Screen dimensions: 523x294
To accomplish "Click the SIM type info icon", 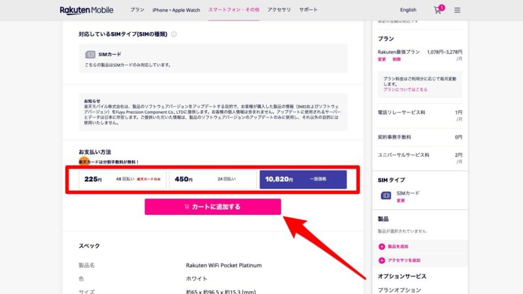I will (174, 34).
